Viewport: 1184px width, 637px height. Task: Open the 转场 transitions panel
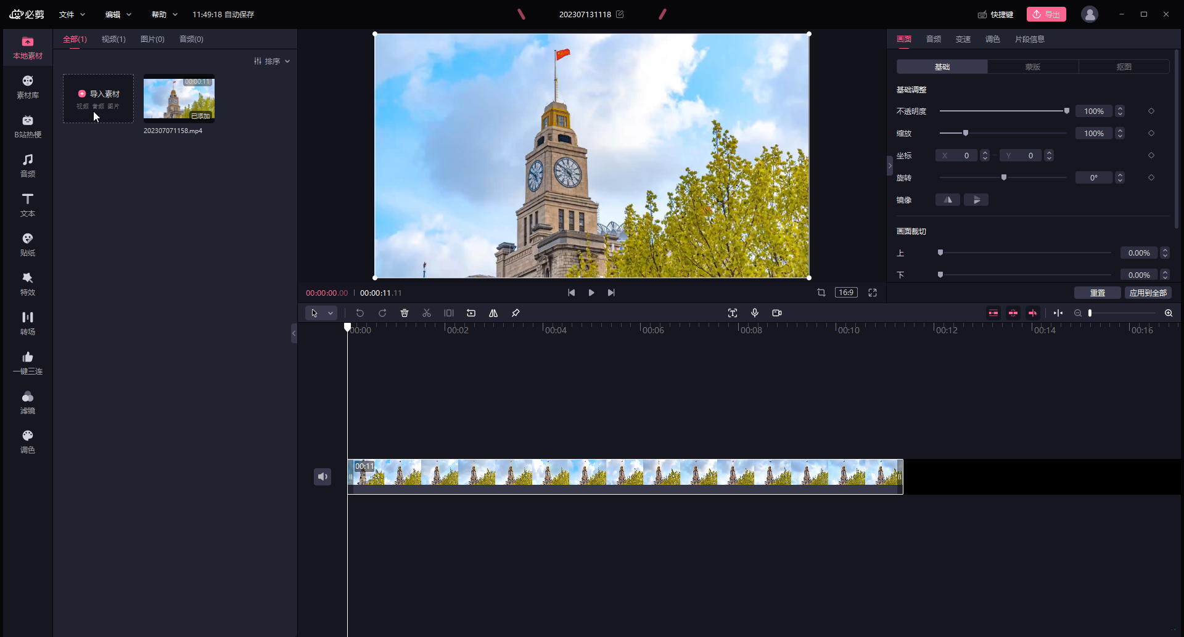pyautogui.click(x=28, y=323)
